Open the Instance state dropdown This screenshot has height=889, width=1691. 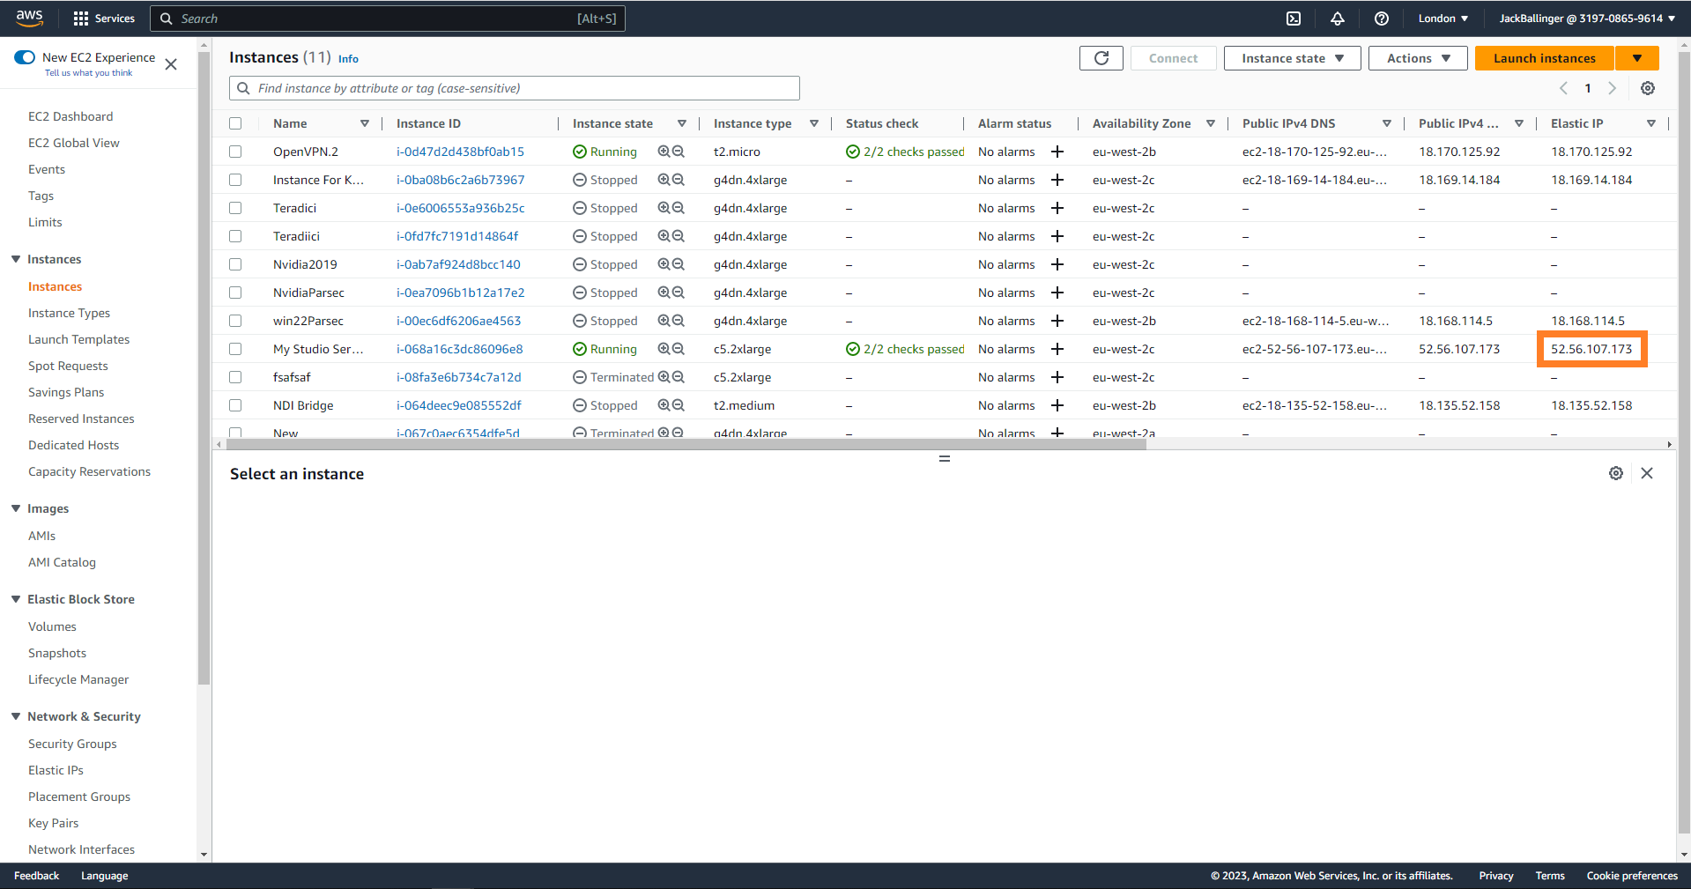click(1293, 58)
